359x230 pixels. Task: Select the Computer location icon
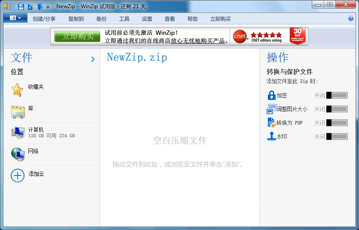(x=18, y=133)
